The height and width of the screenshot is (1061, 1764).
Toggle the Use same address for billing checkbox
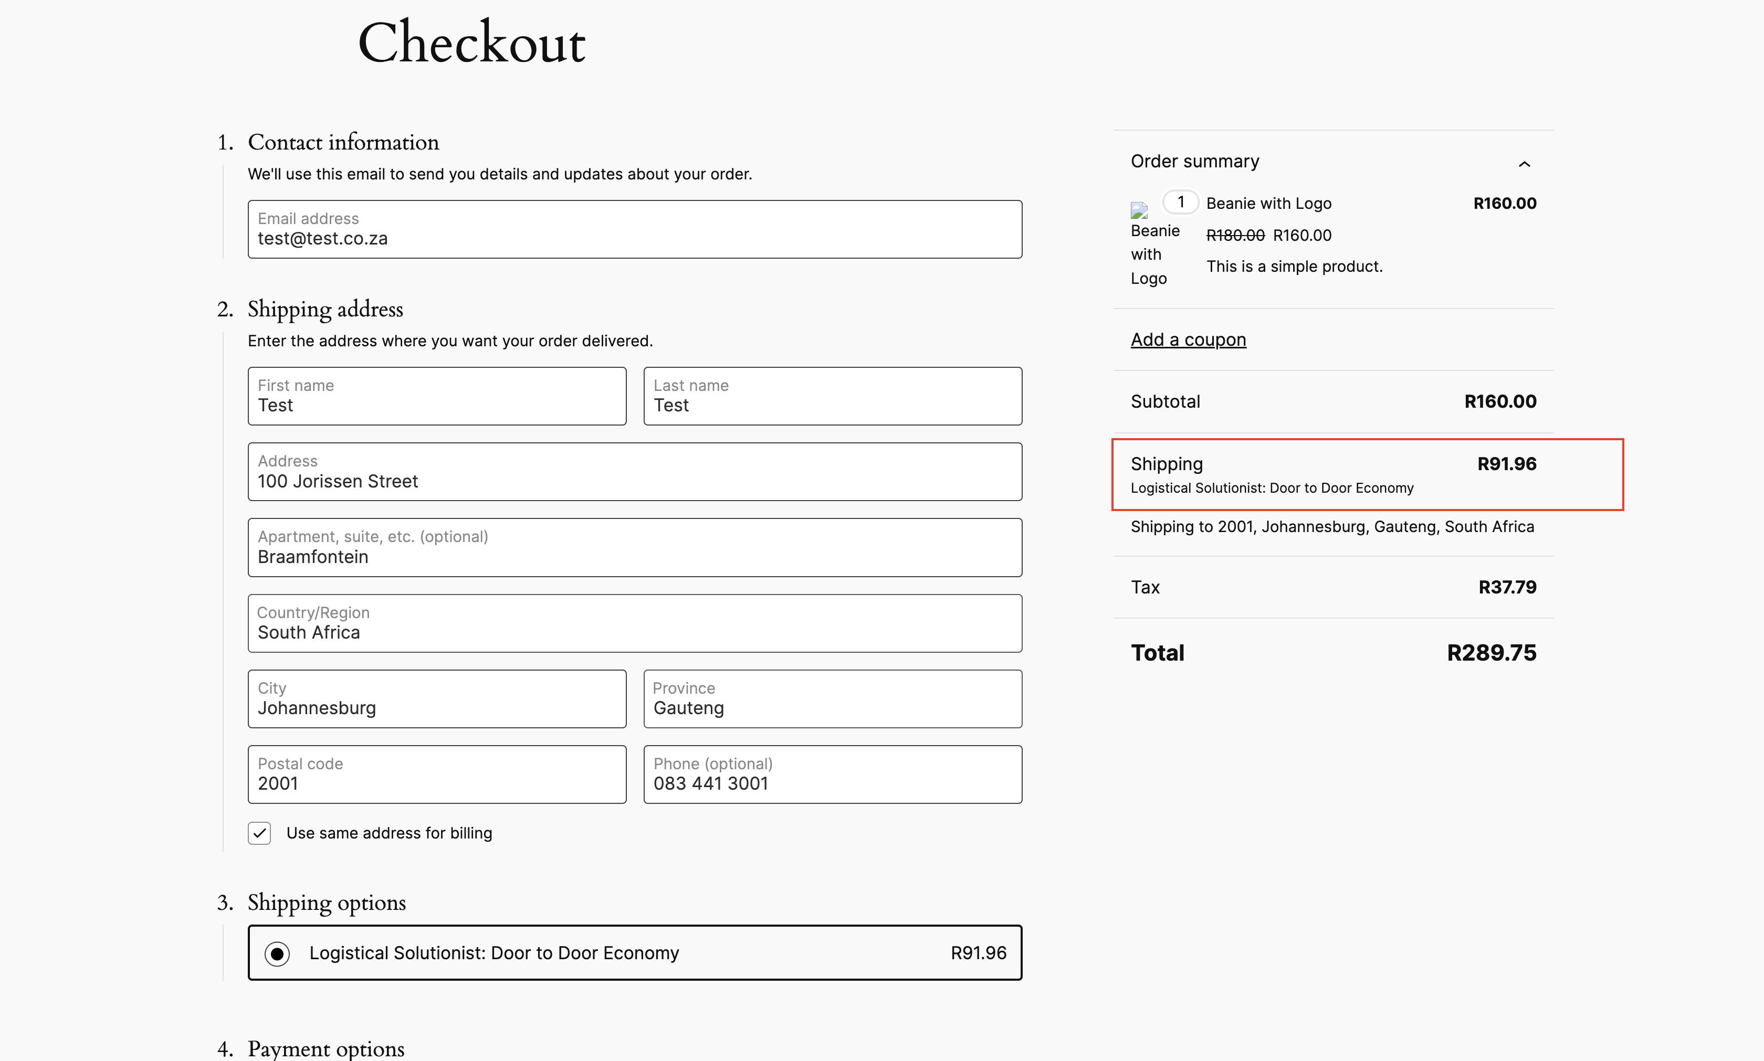(259, 833)
